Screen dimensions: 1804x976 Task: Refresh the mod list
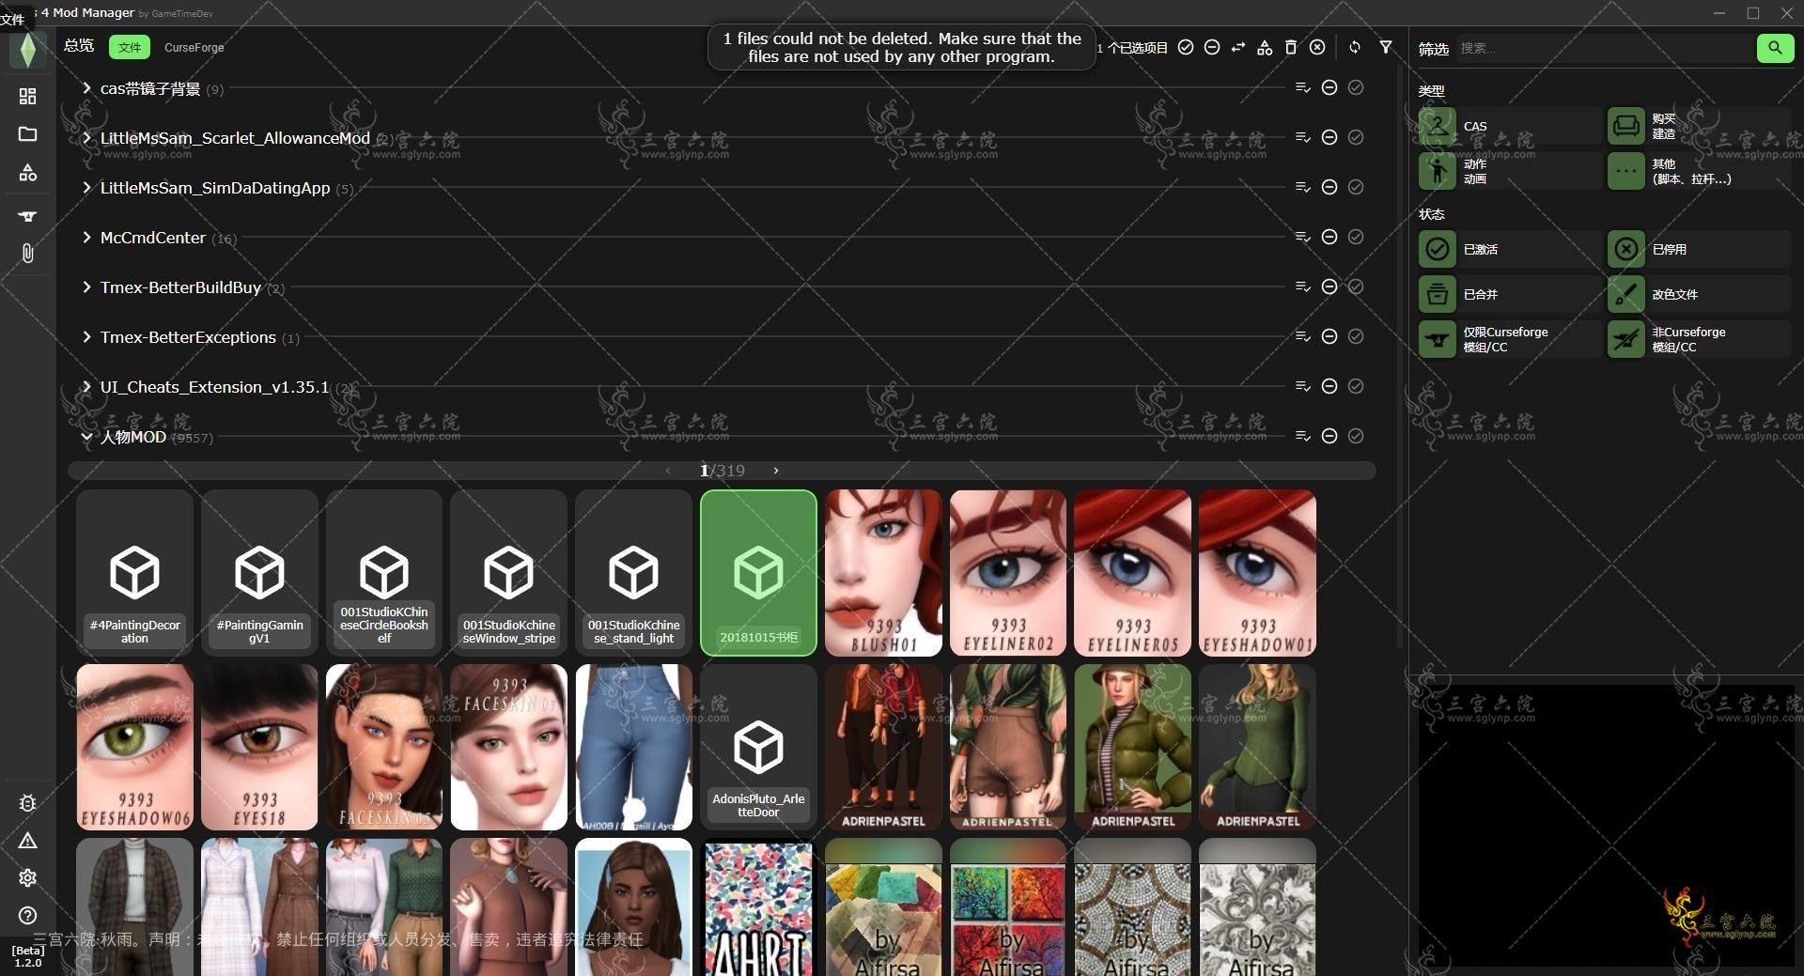[1355, 47]
